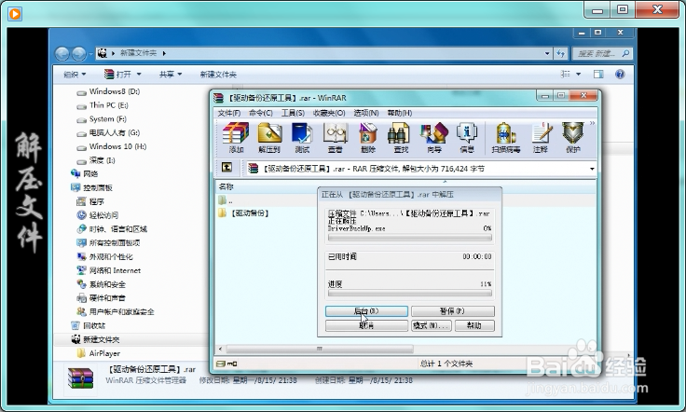This screenshot has width=686, height=412.
Task: Click the file extraction progress bar
Action: [409, 238]
